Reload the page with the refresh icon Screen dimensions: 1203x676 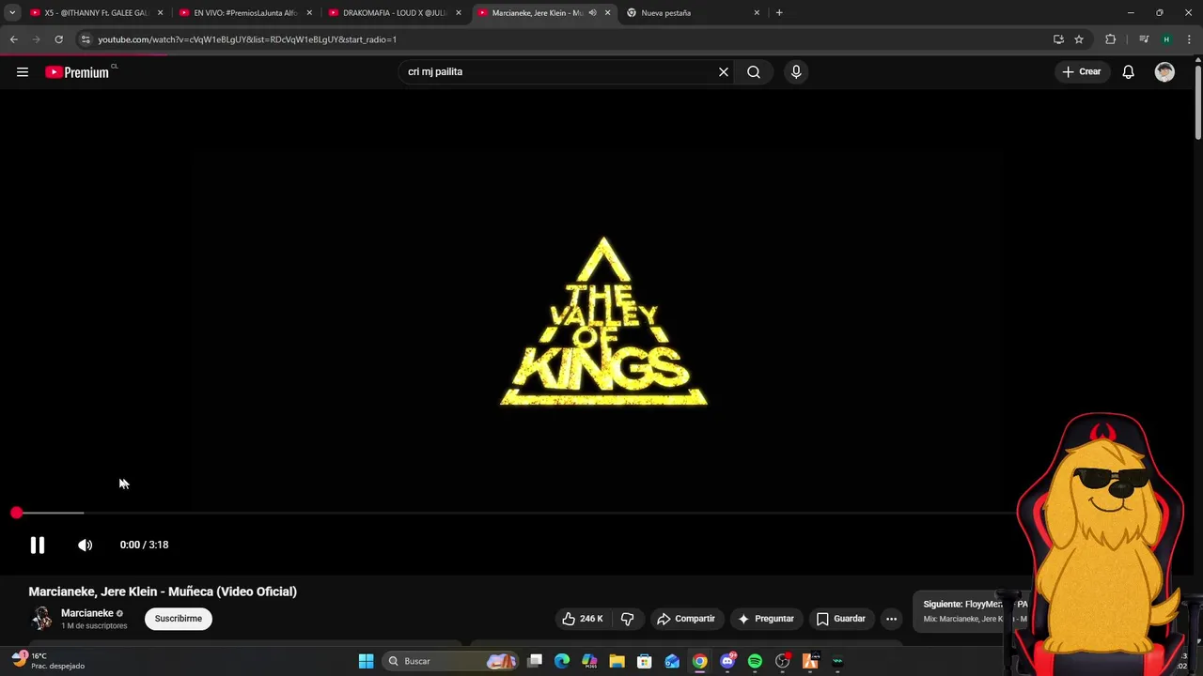(58, 39)
